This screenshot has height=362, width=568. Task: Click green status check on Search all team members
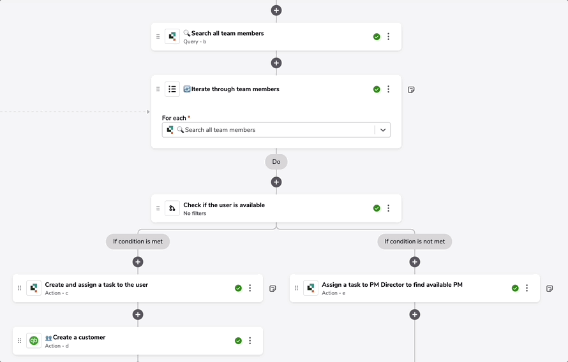(377, 36)
